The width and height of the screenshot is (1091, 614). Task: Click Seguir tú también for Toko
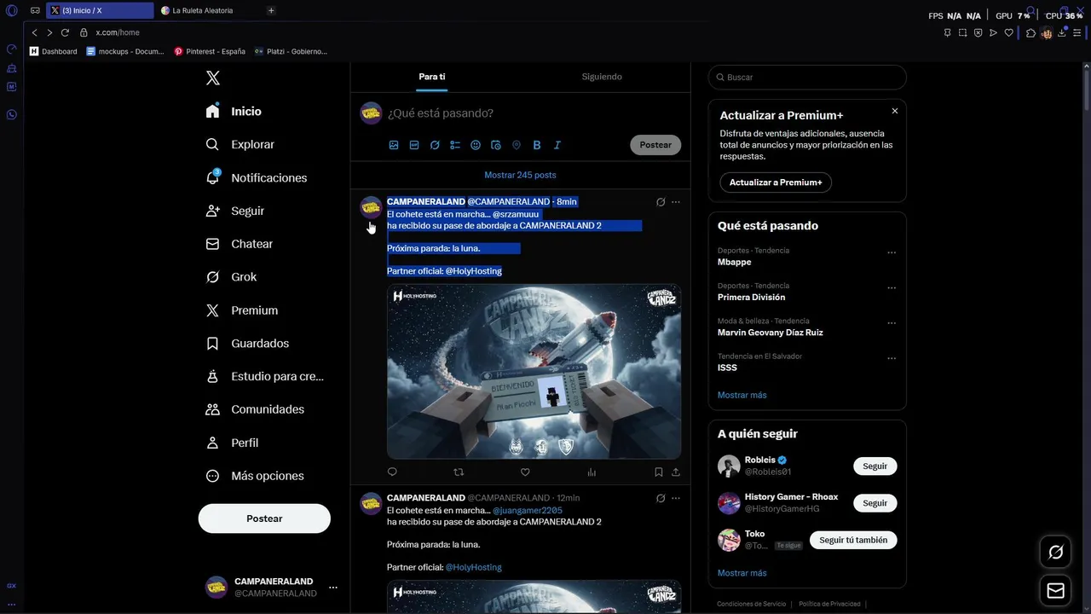pyautogui.click(x=853, y=540)
